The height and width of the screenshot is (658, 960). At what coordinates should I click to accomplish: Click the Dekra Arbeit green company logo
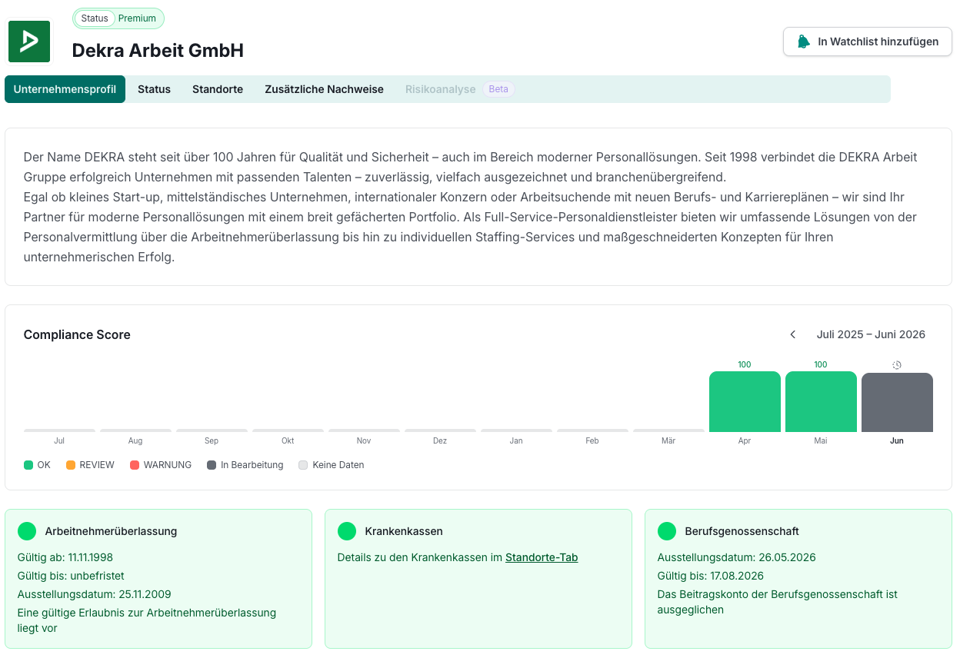point(29,42)
